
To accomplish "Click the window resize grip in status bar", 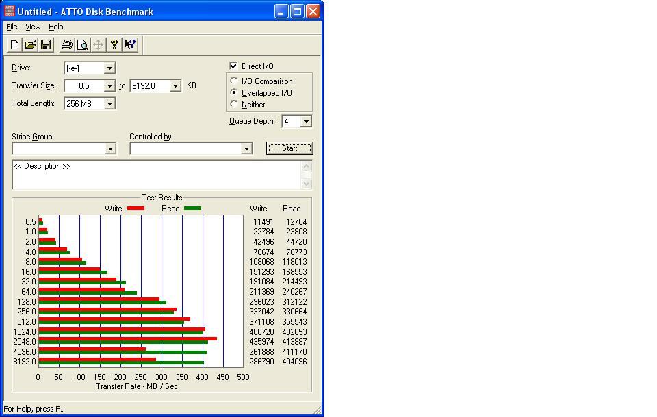I will click(x=317, y=409).
